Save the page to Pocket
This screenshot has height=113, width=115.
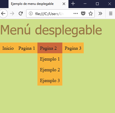(x=83, y=13)
